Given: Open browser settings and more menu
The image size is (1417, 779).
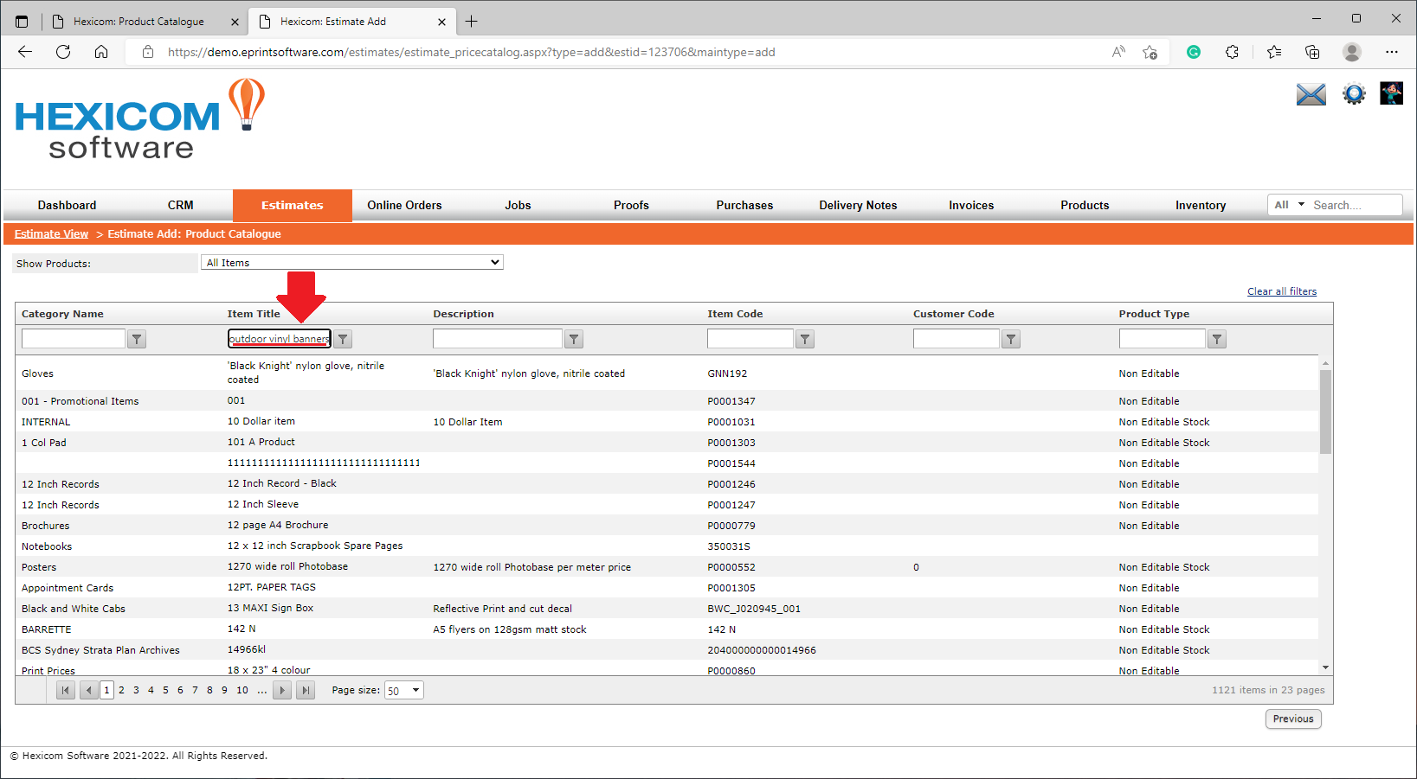Looking at the screenshot, I should pos(1392,52).
